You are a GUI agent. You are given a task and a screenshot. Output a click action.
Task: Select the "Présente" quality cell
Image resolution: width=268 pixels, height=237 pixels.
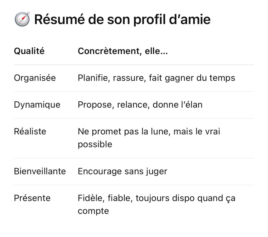point(32,198)
